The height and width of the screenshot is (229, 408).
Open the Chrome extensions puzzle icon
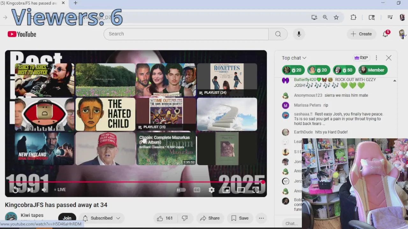(353, 17)
